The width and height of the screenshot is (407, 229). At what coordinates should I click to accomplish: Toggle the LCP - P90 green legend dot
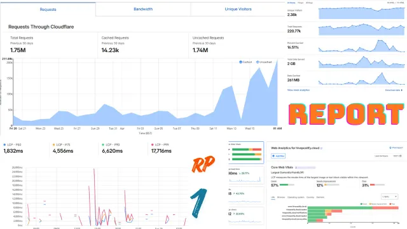(103, 144)
